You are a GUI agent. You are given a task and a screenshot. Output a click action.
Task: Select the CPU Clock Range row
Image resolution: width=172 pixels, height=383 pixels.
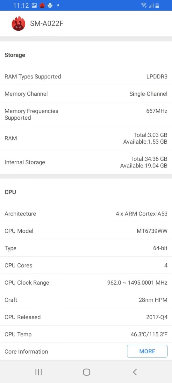click(x=86, y=282)
